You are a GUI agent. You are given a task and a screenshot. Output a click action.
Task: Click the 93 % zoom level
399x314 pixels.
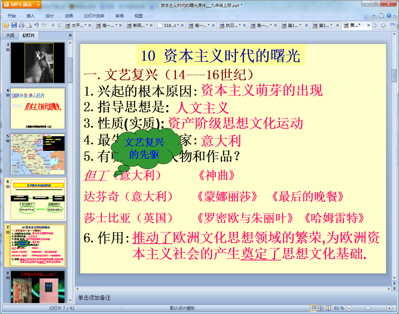339,308
